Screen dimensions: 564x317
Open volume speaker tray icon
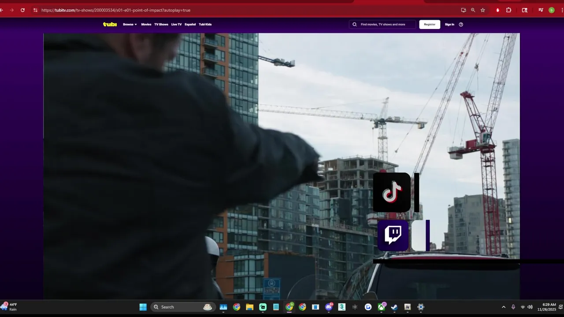point(530,307)
